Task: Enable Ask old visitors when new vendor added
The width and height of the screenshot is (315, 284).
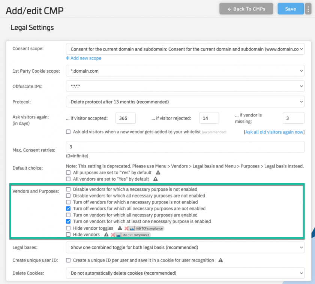Action: tap(68, 132)
